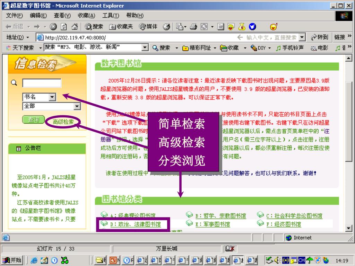Launch Internet Explorer from quick launch
Viewport: 355px width, 266px height.
click(x=34, y=260)
